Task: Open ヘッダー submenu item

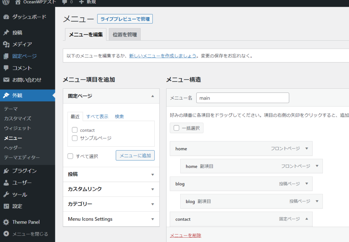Action: (x=13, y=148)
